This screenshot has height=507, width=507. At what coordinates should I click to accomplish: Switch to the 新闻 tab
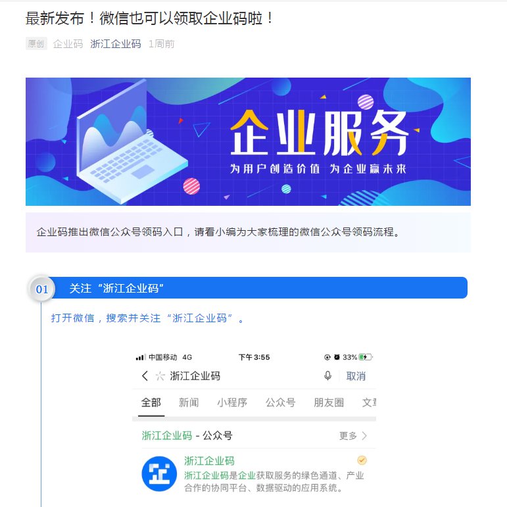pyautogui.click(x=189, y=402)
